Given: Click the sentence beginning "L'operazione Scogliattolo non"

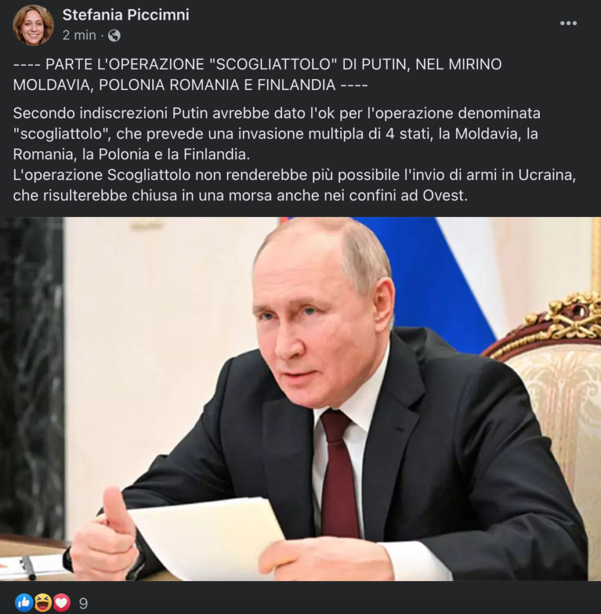Looking at the screenshot, I should coord(295,185).
